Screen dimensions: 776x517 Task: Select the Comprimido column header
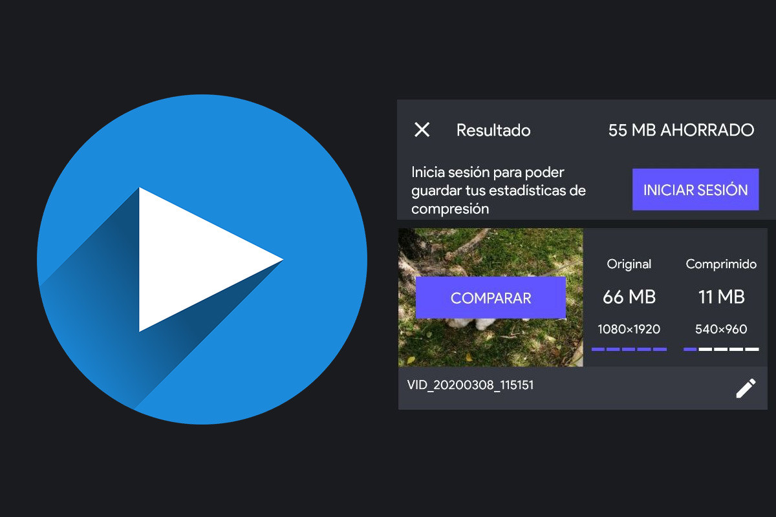pos(721,264)
